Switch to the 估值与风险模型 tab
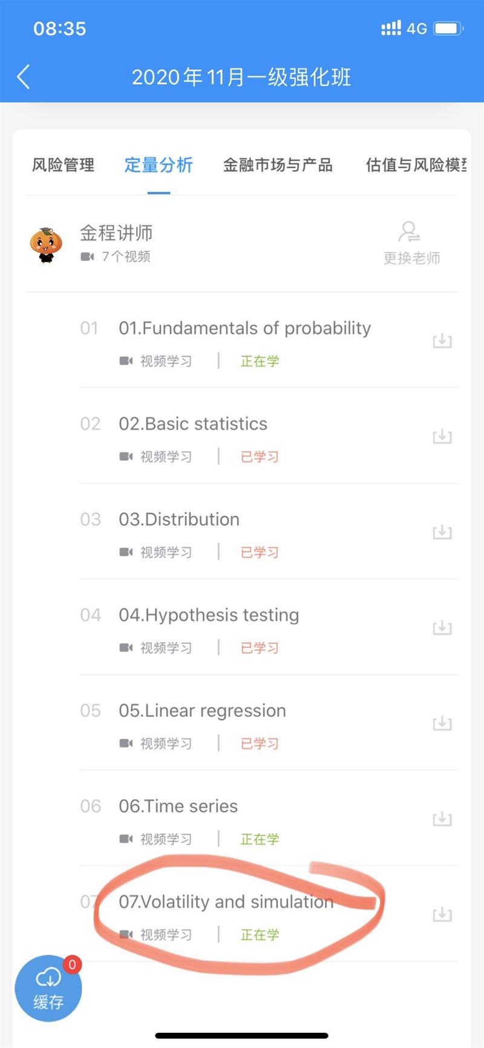The height and width of the screenshot is (1048, 484). (x=416, y=165)
